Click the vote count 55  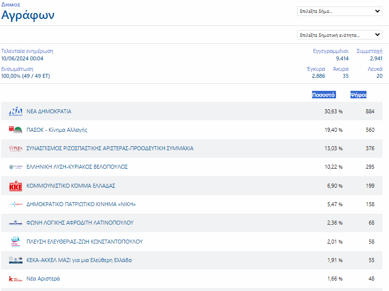(x=371, y=260)
